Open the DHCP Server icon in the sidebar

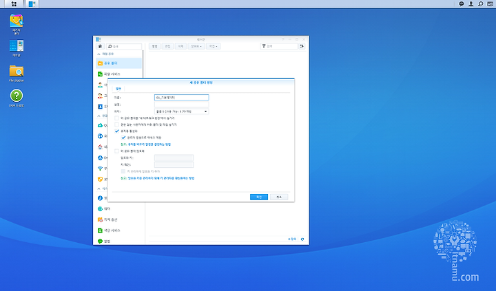tap(100, 158)
